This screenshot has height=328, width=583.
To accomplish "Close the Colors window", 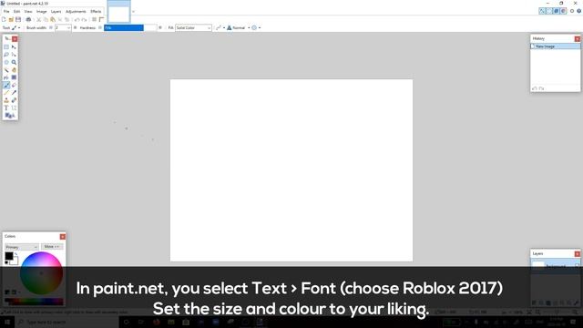I will [63, 237].
